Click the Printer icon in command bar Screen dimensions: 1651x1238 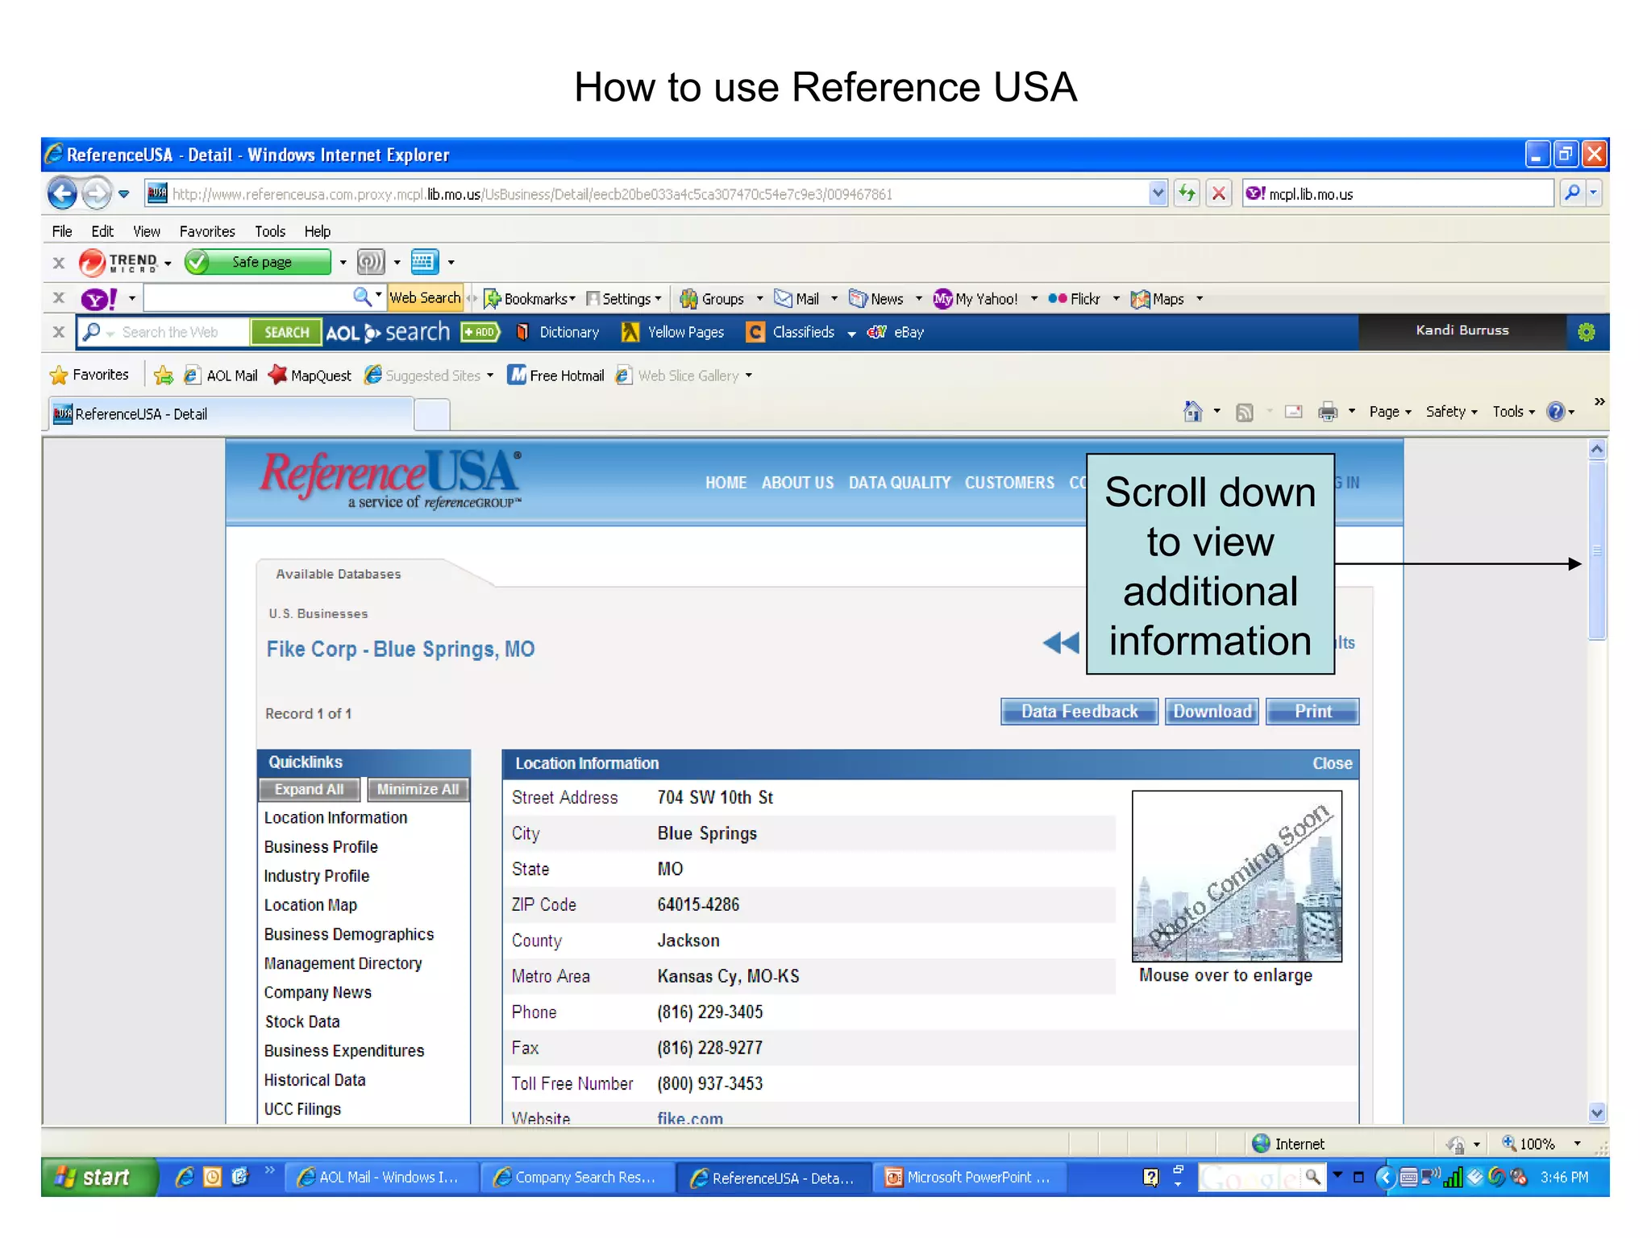pos(1327,412)
